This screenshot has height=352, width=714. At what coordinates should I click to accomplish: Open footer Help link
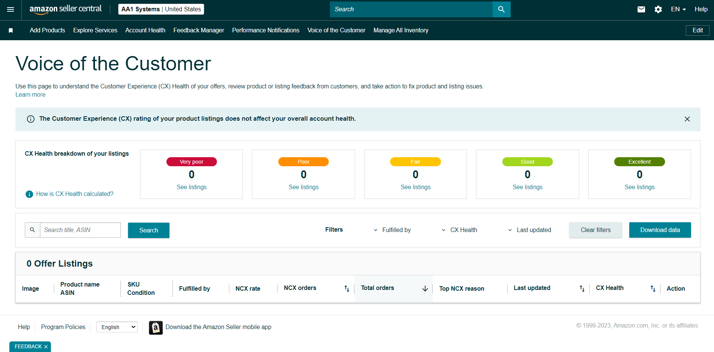(x=24, y=327)
